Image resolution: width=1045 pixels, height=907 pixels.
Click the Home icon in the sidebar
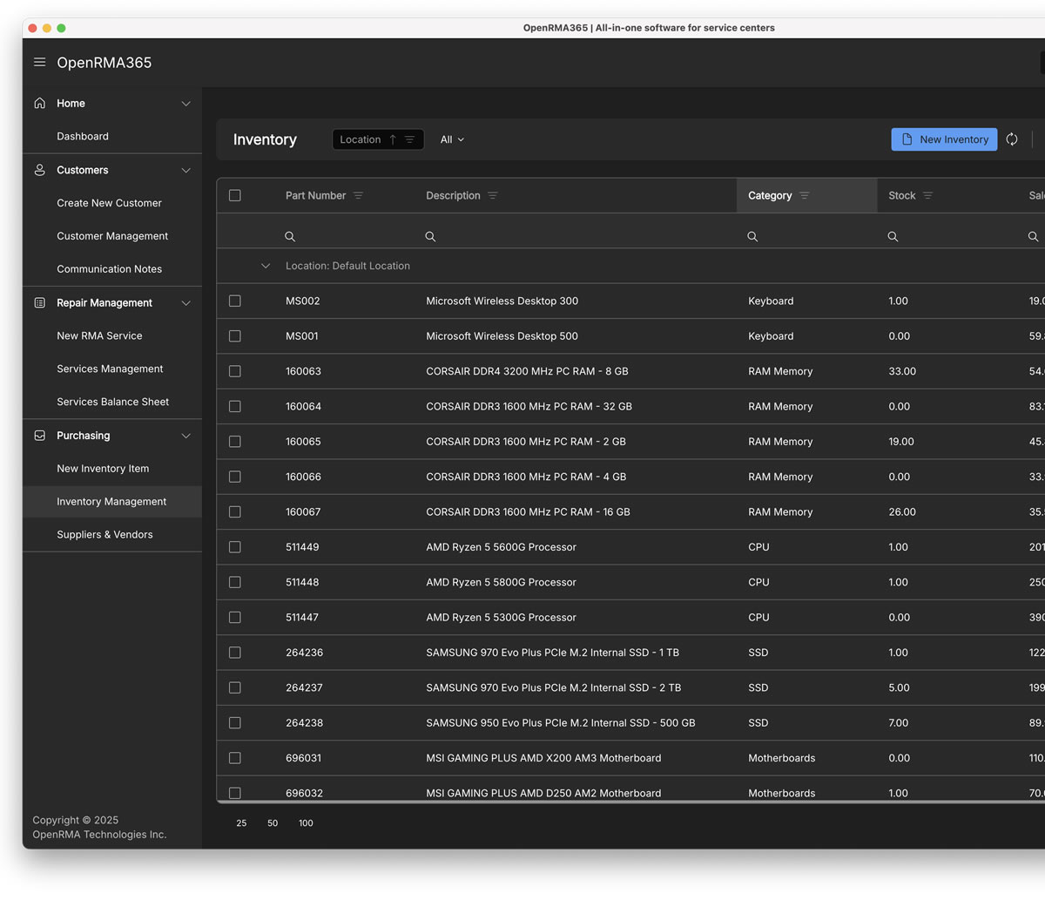pyautogui.click(x=39, y=103)
